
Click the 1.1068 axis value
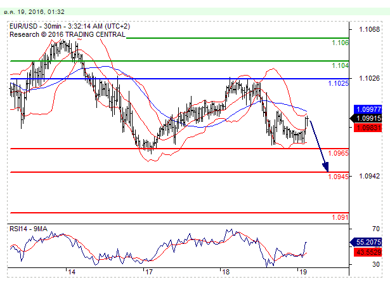369,29
